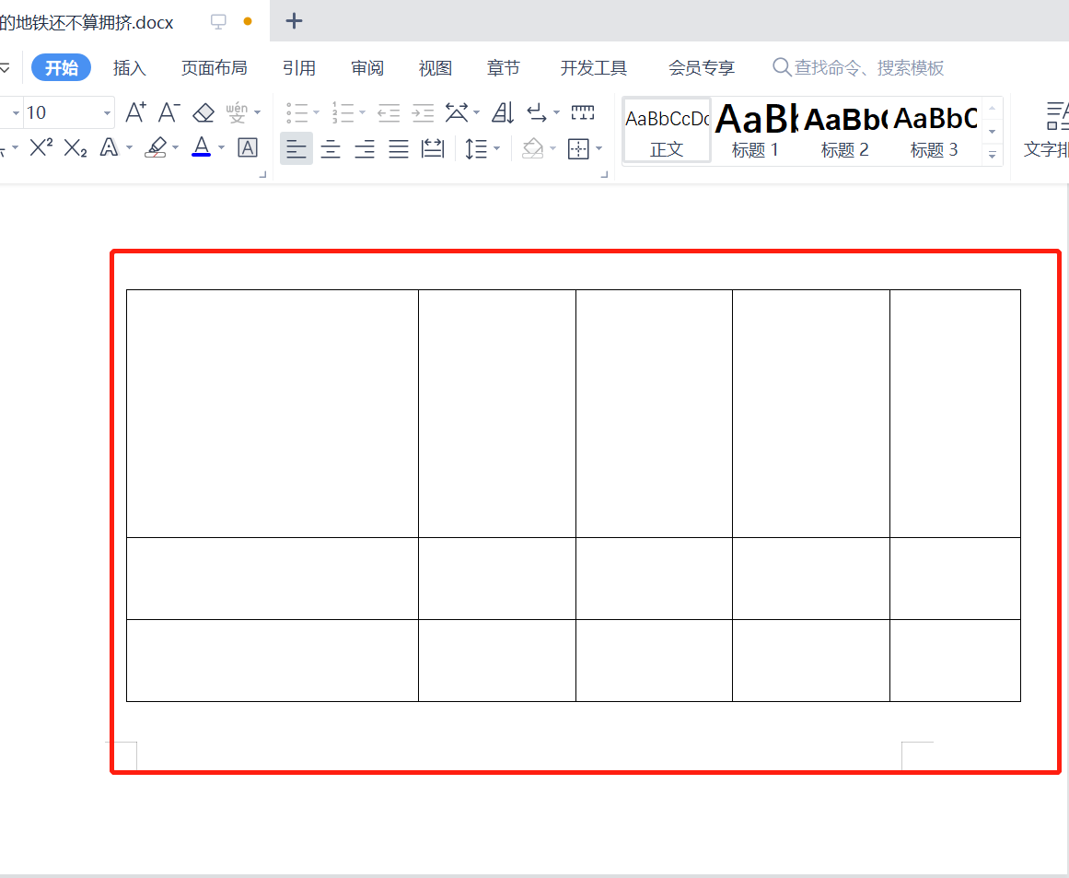Switch to 页面布局 tab
The width and height of the screenshot is (1069, 878).
pyautogui.click(x=214, y=67)
